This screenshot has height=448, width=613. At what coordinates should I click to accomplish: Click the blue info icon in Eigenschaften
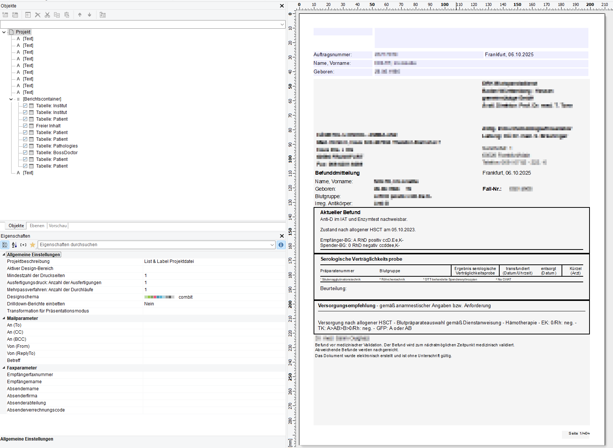coord(281,245)
